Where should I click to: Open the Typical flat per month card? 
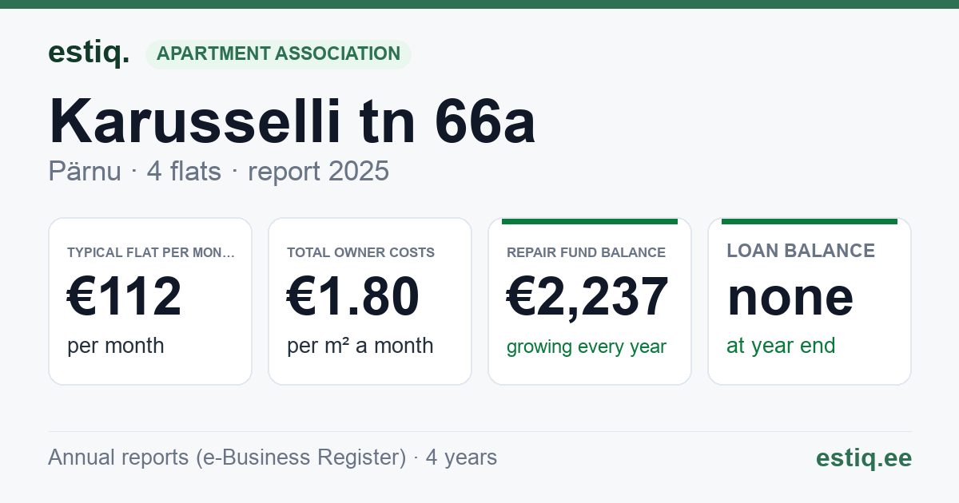150,301
